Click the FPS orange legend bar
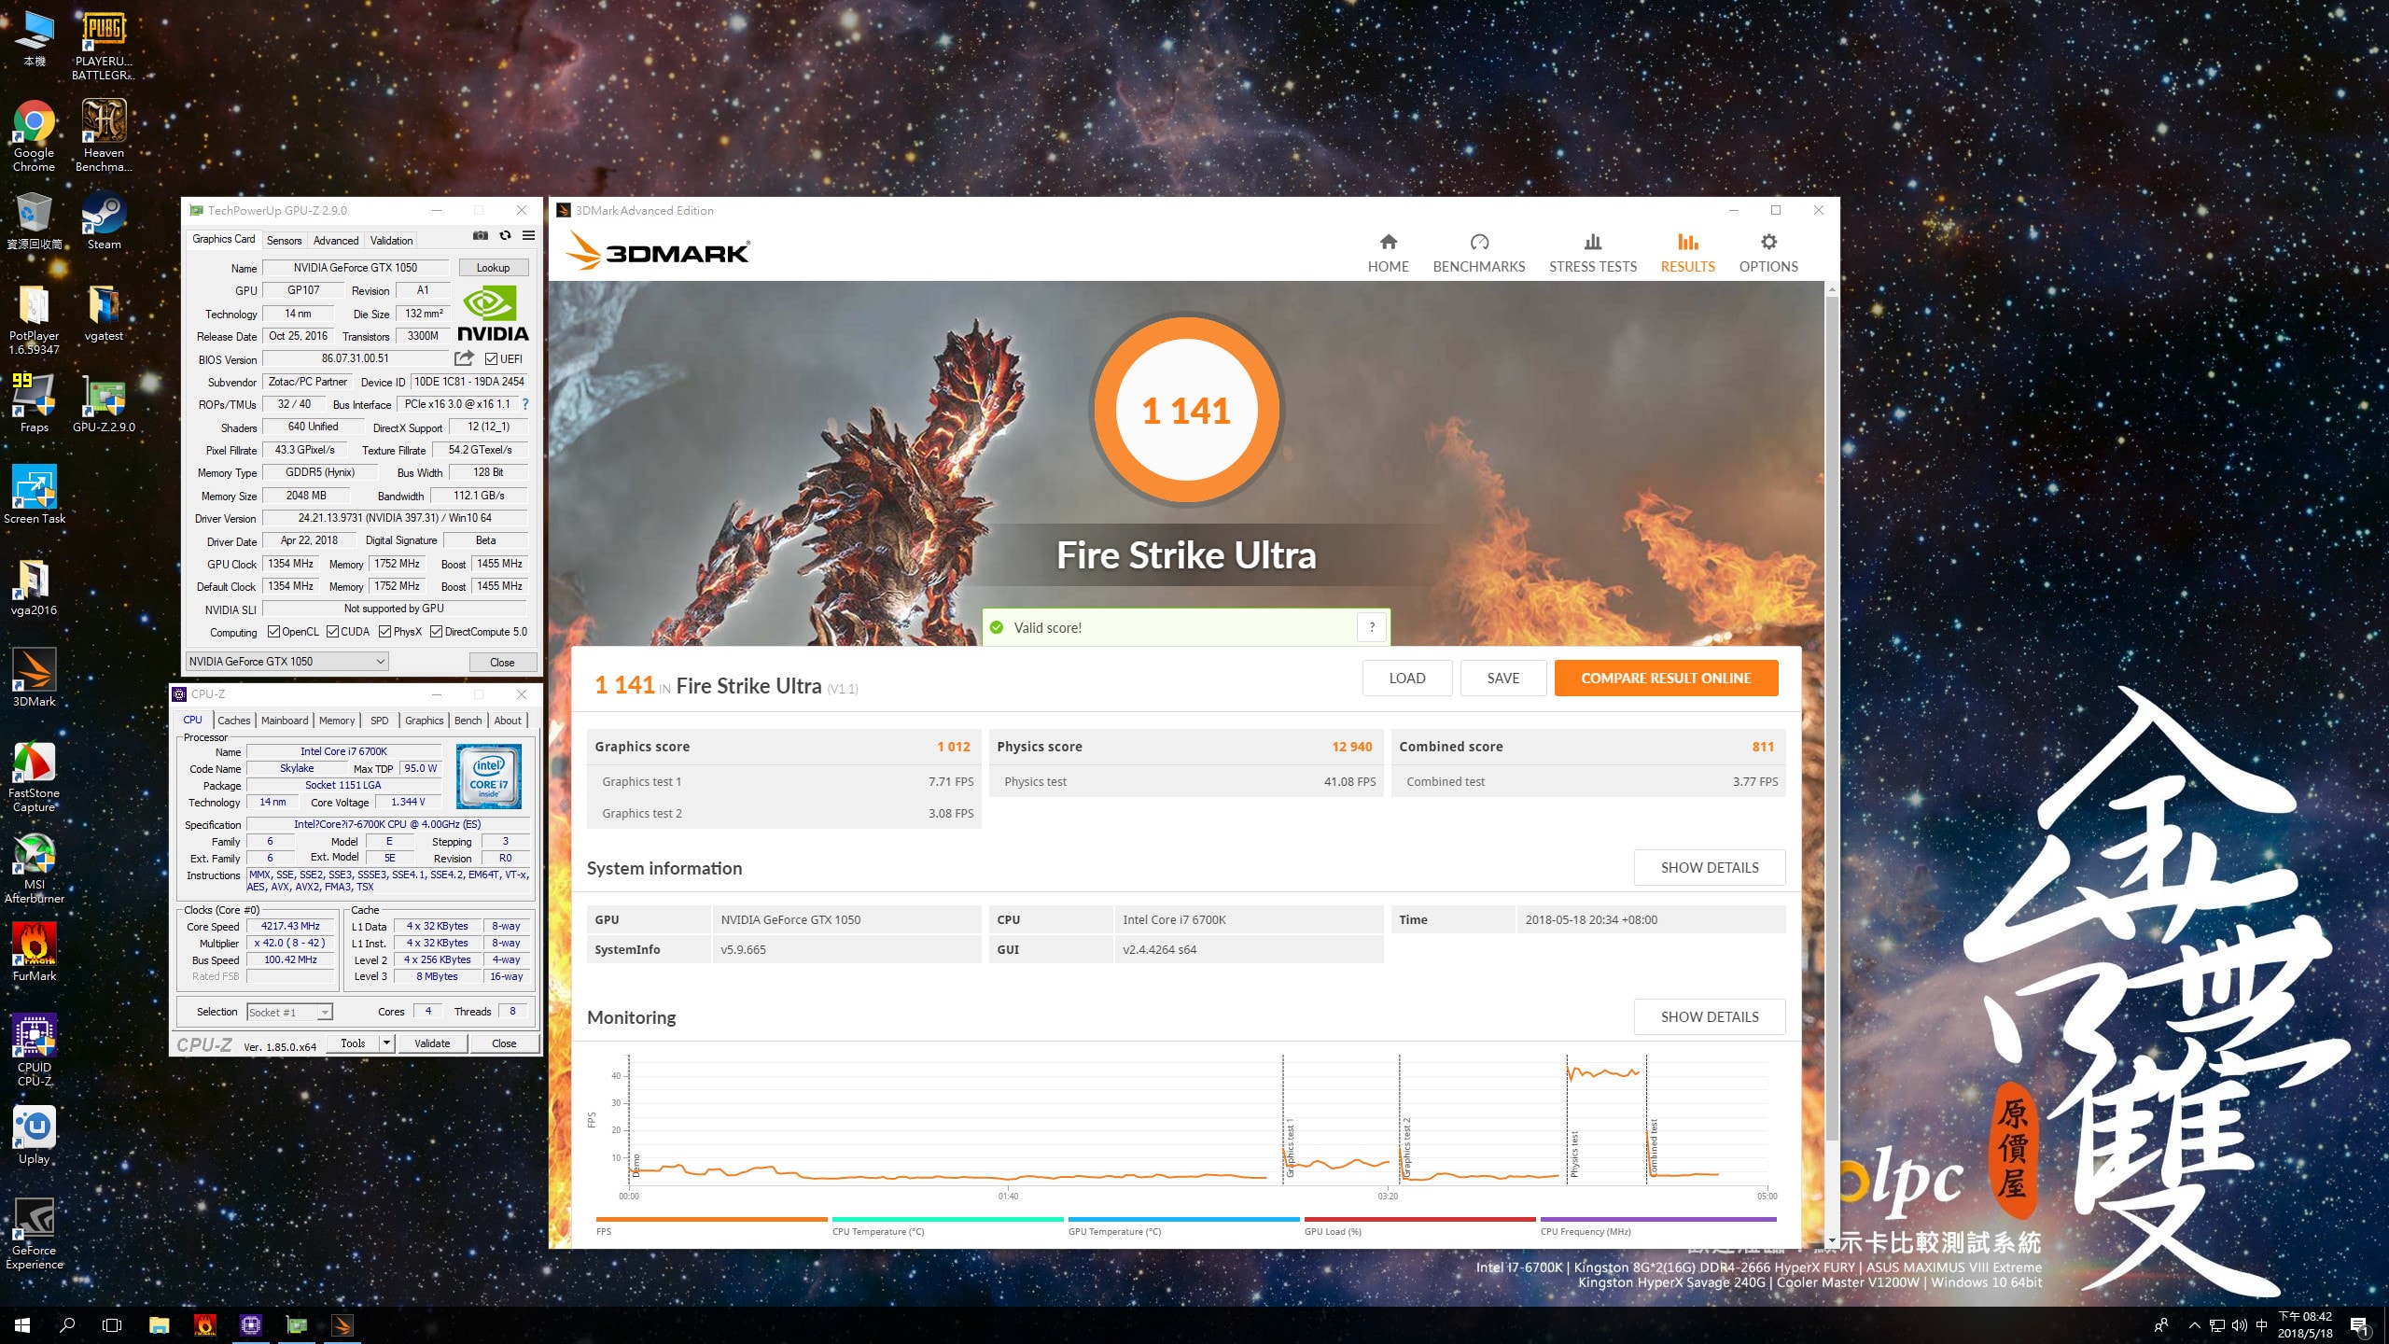The width and height of the screenshot is (2389, 1344). (711, 1219)
